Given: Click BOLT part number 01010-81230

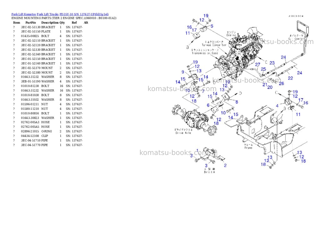Looking at the screenshot, I should 30,86.
